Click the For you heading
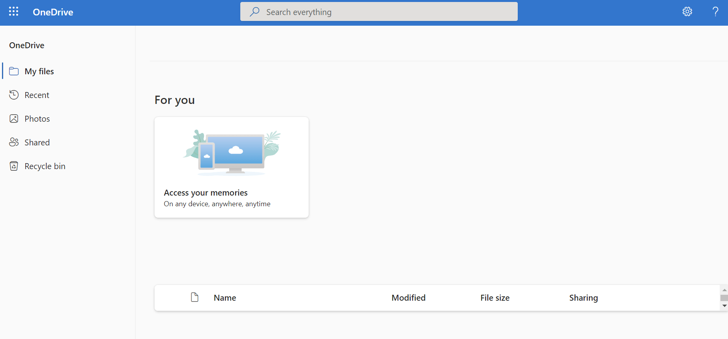The height and width of the screenshot is (339, 728). [175, 100]
